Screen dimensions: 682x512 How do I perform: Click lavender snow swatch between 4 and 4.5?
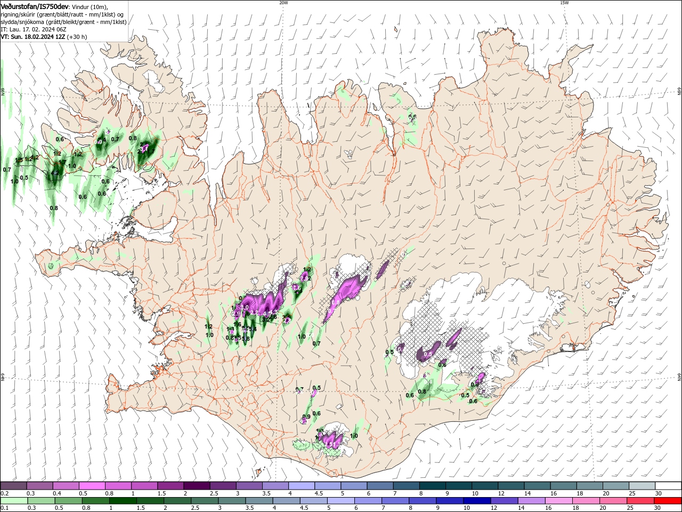click(x=302, y=486)
